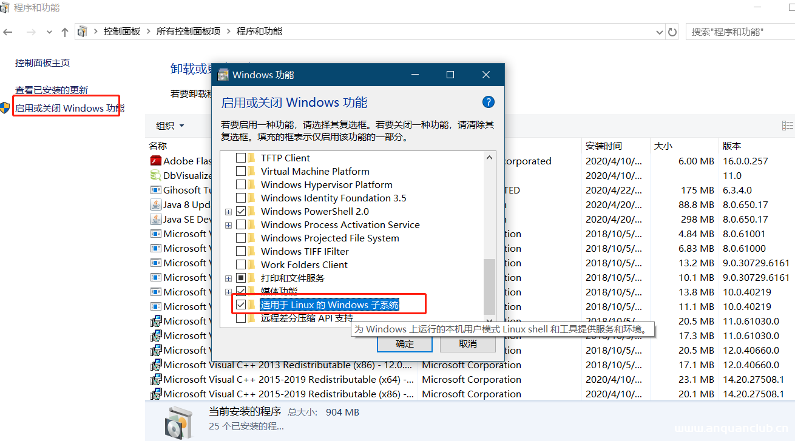795x441 pixels.
Task: Click the DbVisualizer program icon
Action: [155, 175]
